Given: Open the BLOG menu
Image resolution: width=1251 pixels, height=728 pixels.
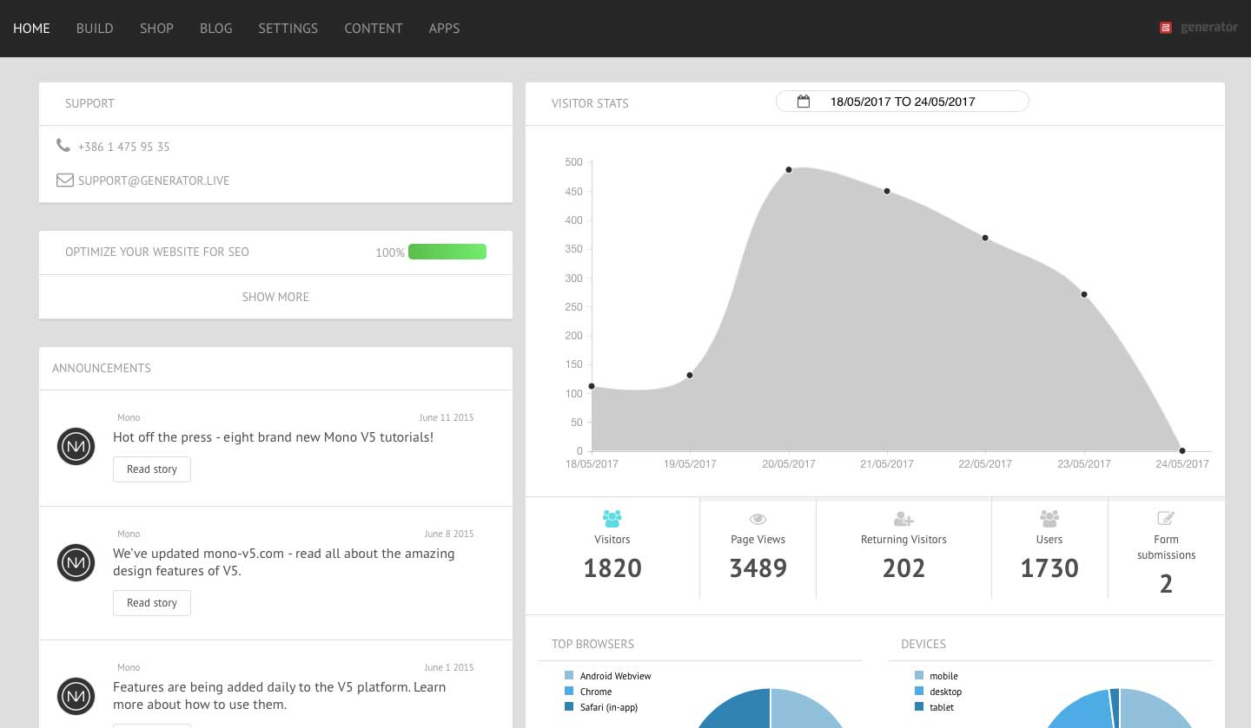Looking at the screenshot, I should [215, 28].
